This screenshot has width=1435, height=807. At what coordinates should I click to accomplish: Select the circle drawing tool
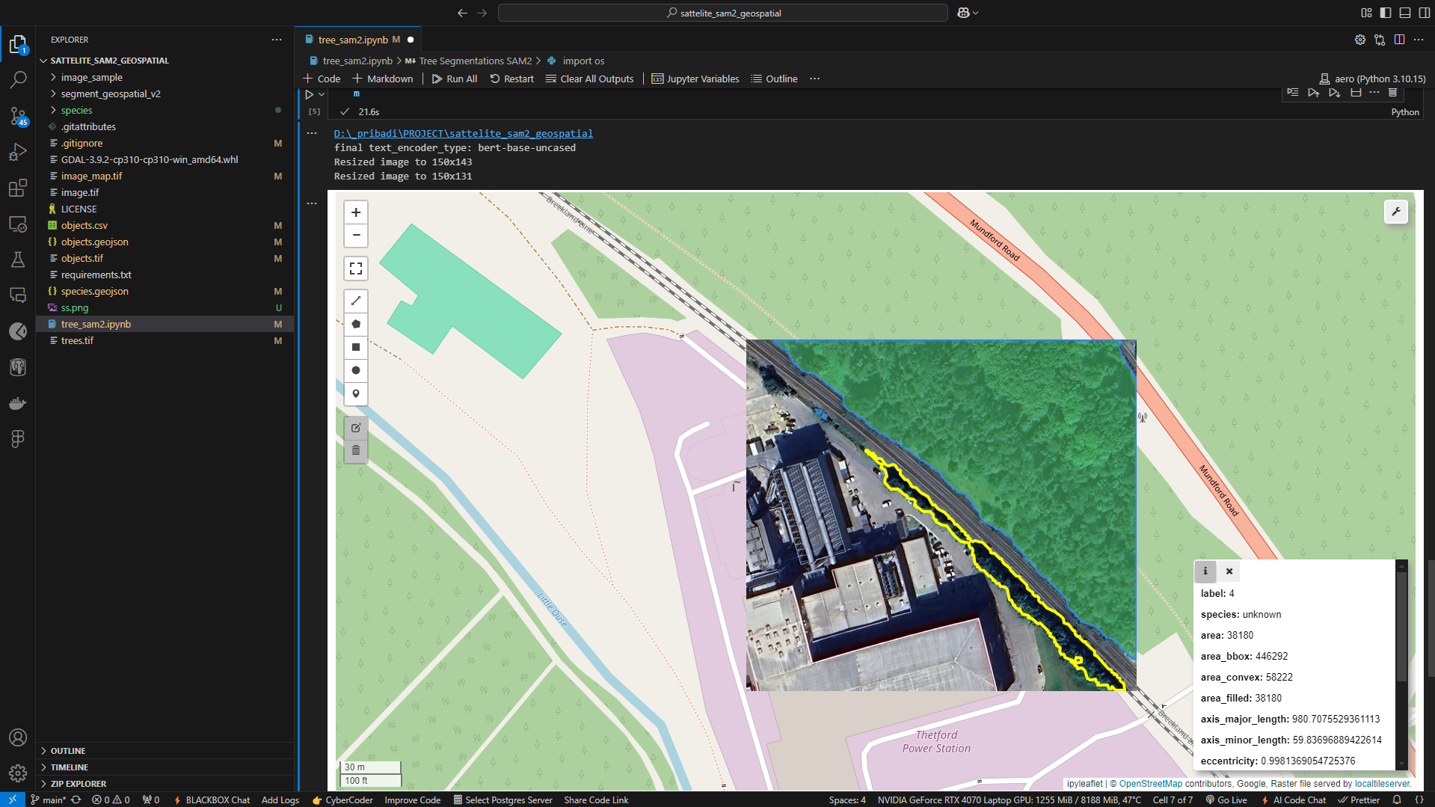click(x=356, y=370)
